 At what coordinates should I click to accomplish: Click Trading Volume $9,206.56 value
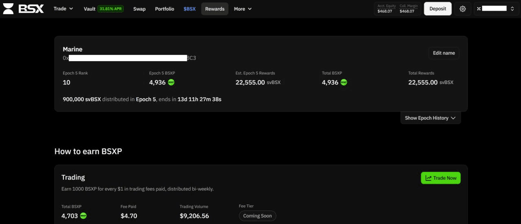click(194, 216)
